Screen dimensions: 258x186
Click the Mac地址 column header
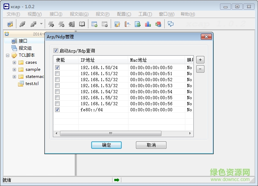tap(156, 60)
